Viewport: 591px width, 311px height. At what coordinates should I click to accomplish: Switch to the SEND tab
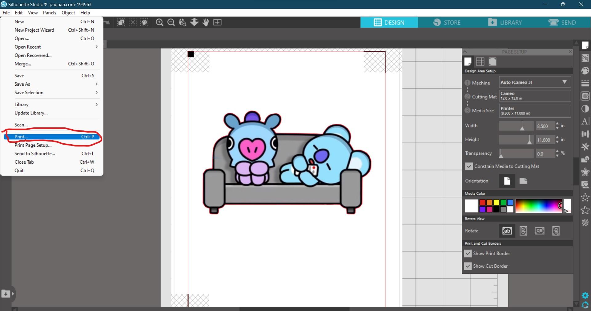pyautogui.click(x=562, y=22)
